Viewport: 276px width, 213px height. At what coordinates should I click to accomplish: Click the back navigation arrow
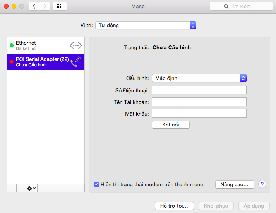click(34, 6)
